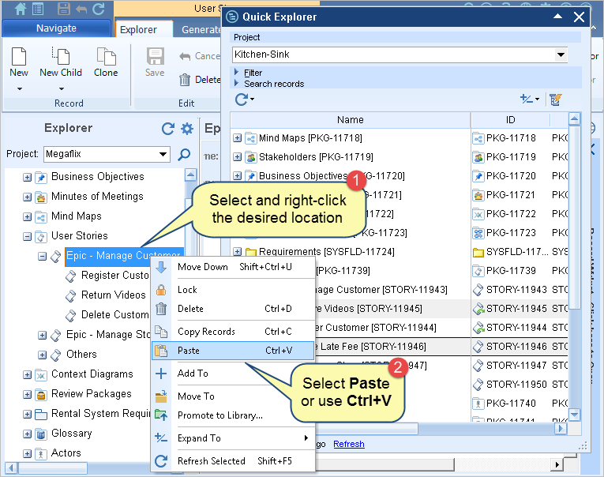Screen dimensions: 604x477
Task: Expand Mind Maps [PKG-11718] row
Action: pyautogui.click(x=238, y=138)
